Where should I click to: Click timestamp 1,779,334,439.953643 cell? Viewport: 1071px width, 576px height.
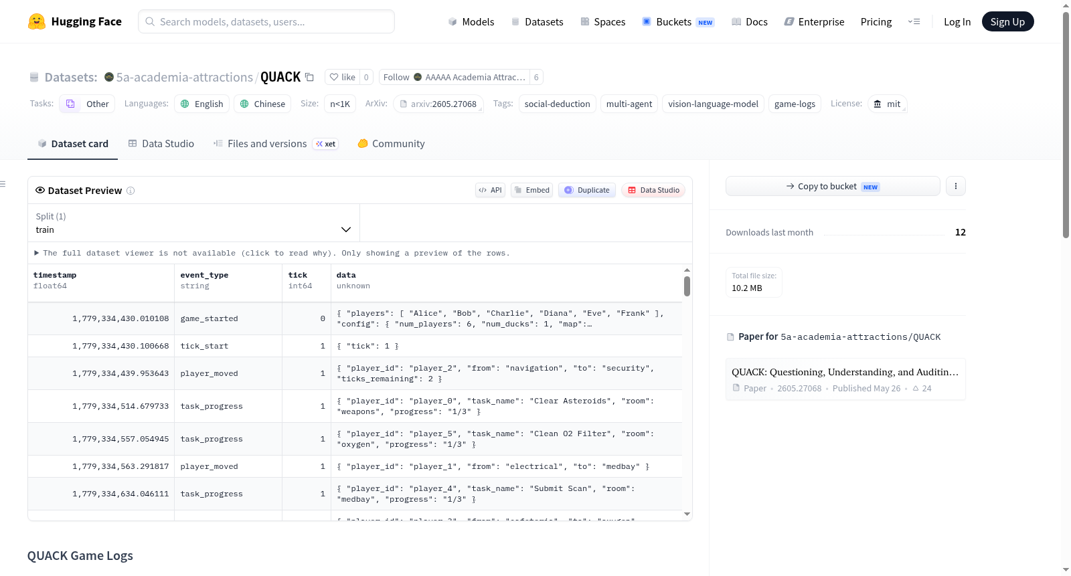point(101,373)
